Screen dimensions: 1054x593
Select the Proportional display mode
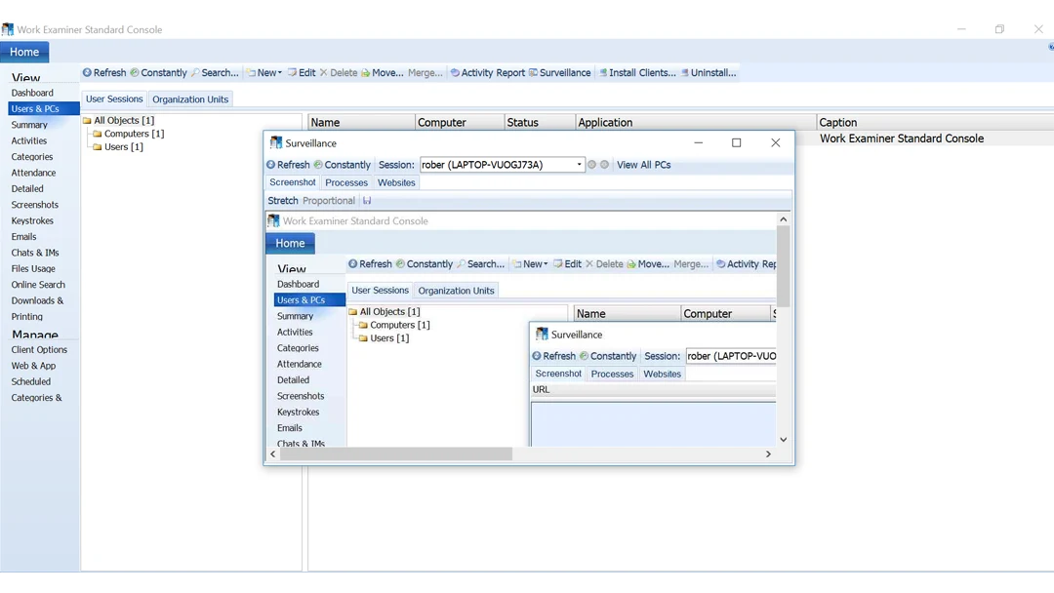[329, 201]
